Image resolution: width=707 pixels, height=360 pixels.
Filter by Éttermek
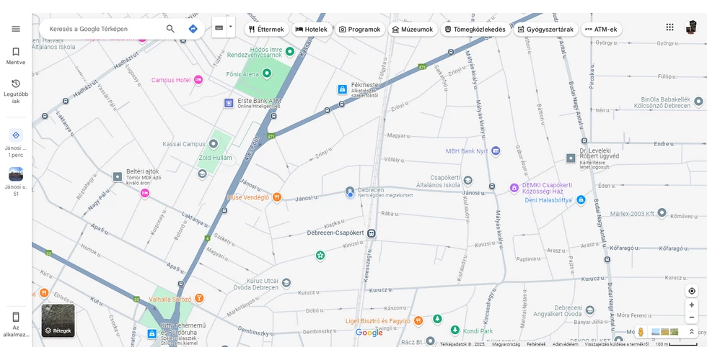tap(267, 30)
